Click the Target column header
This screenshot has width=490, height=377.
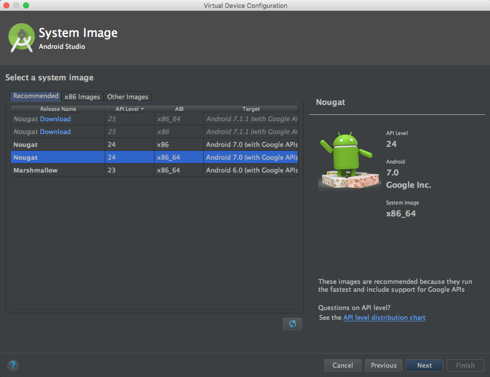251,109
